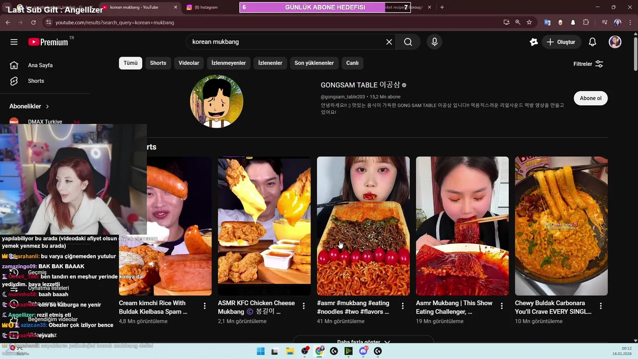This screenshot has height=359, width=638.
Task: Select the Tümü filter chip
Action: pos(131,63)
